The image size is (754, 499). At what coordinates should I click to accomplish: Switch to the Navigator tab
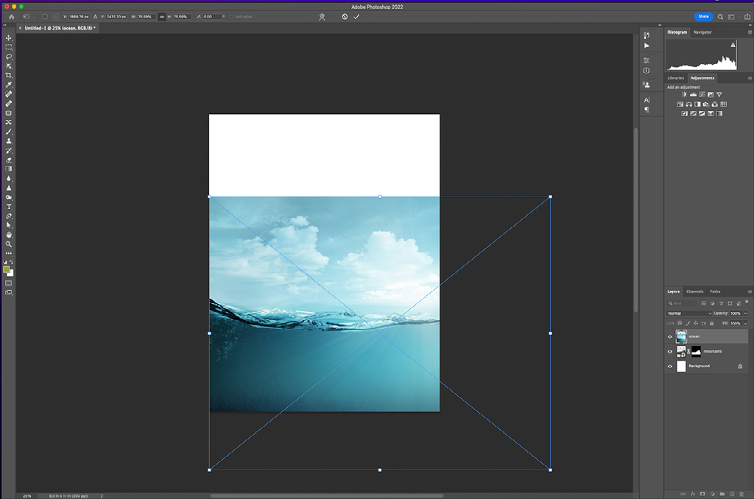point(702,32)
